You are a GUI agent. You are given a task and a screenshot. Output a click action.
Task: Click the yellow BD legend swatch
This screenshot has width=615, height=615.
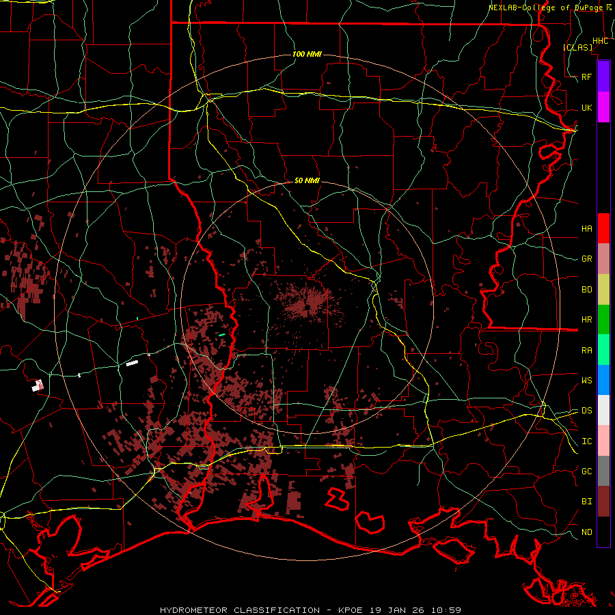click(603, 290)
